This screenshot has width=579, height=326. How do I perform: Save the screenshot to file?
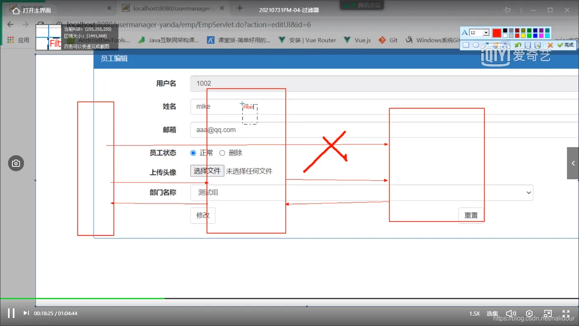[x=528, y=45]
